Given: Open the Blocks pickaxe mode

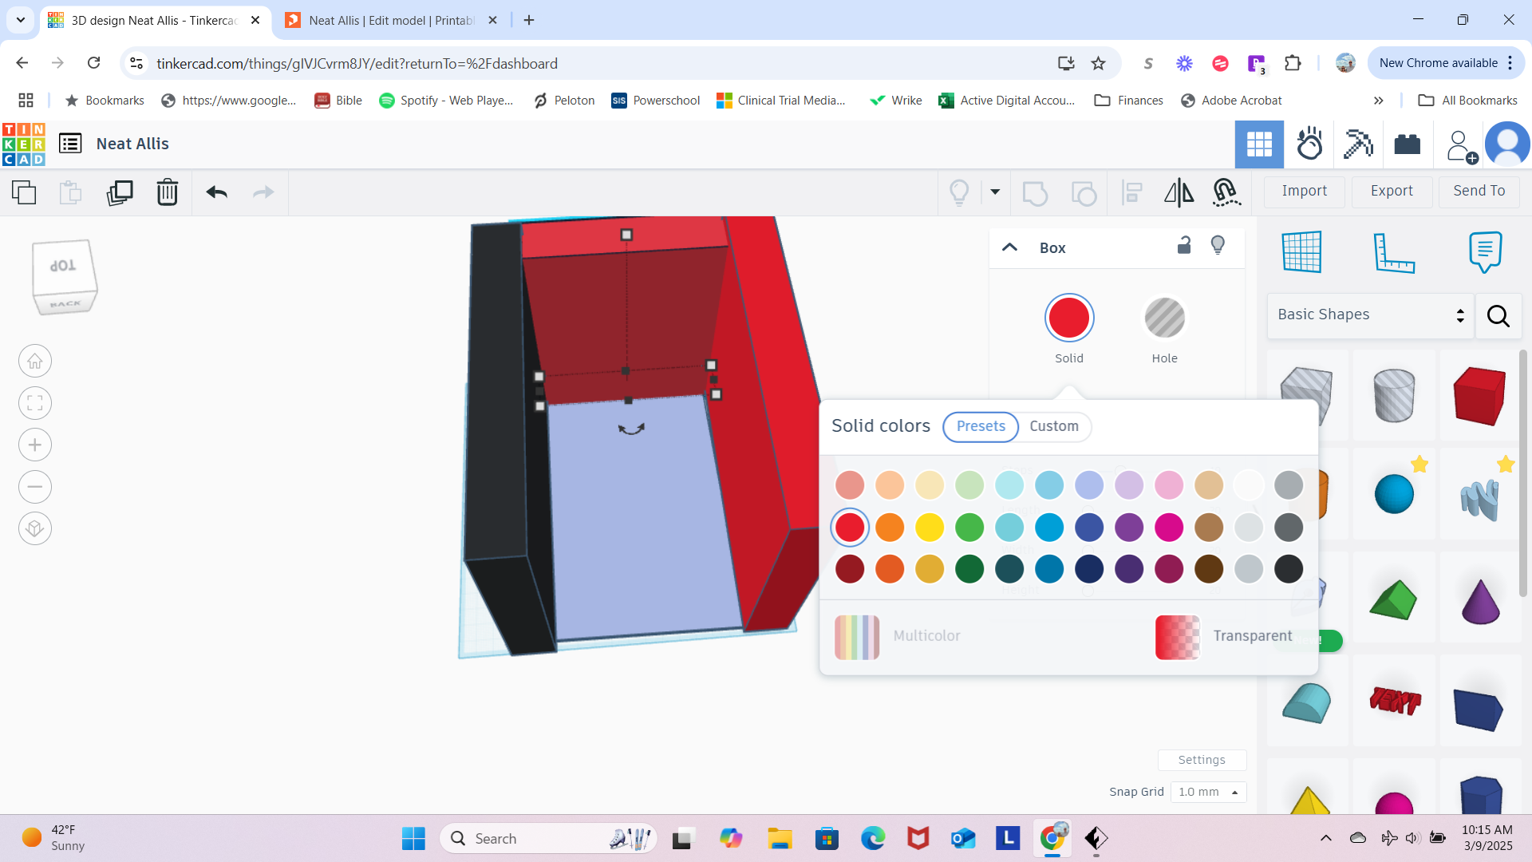Looking at the screenshot, I should tap(1358, 144).
